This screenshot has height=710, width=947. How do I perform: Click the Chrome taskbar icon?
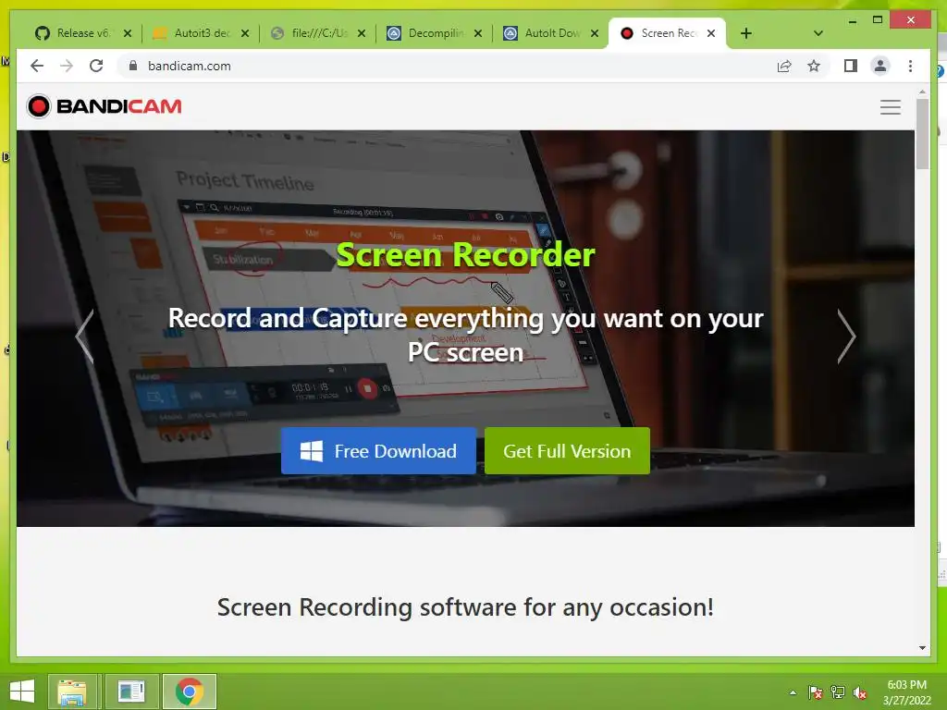tap(189, 692)
